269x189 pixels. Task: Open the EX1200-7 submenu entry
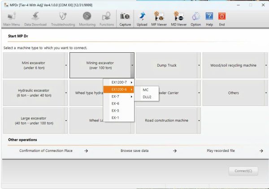[x=118, y=82]
